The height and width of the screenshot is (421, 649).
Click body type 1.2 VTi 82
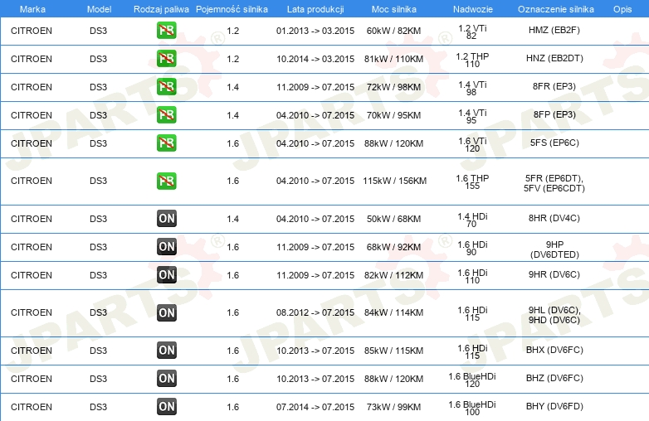point(472,31)
